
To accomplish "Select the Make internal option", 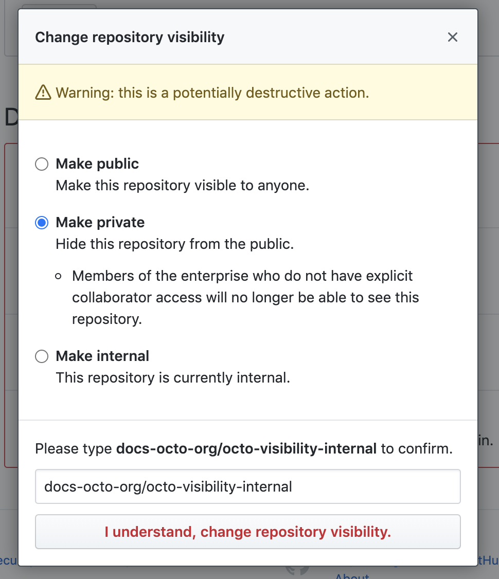I will click(x=41, y=356).
